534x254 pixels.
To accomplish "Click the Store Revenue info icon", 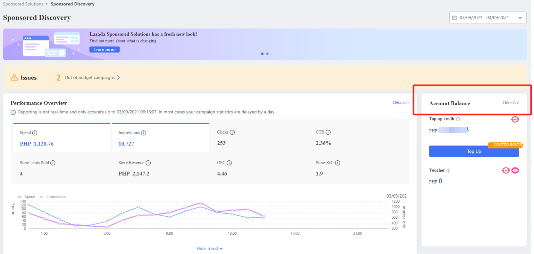I will pos(148,163).
